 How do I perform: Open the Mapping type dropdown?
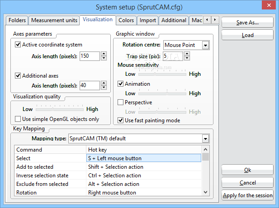coord(205,139)
